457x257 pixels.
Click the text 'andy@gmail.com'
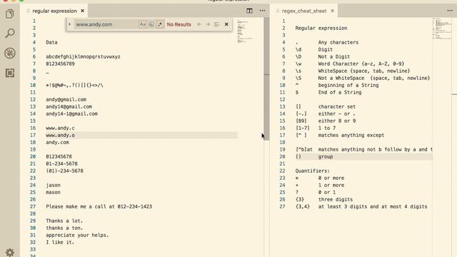click(x=66, y=99)
